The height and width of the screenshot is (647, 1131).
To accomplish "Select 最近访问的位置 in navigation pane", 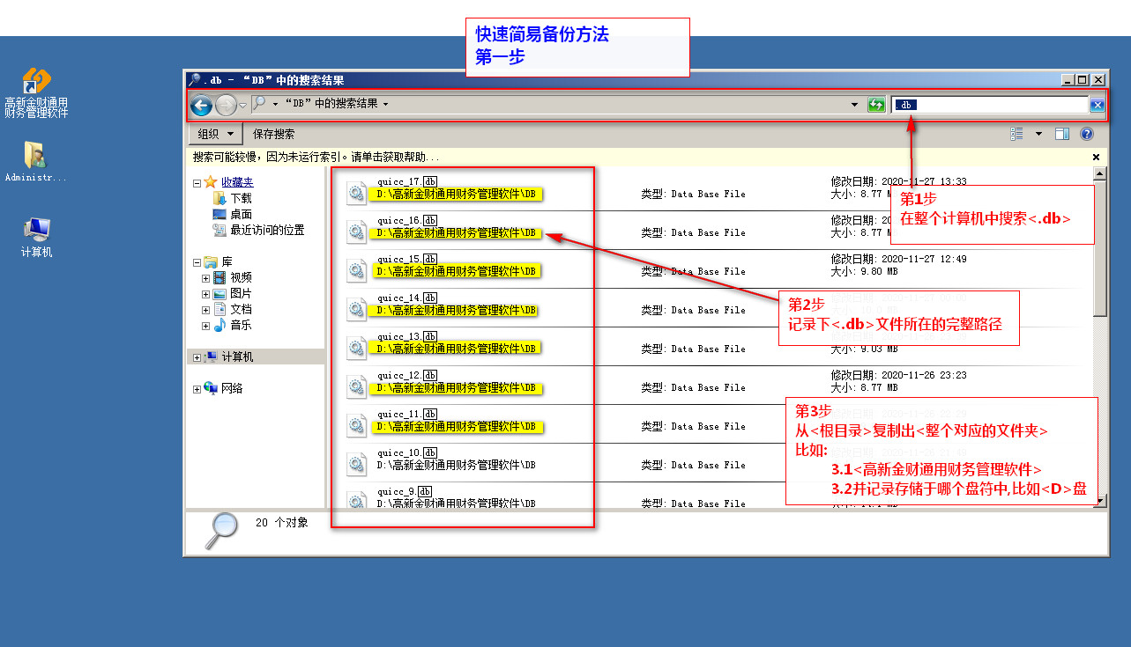I will coord(267,230).
